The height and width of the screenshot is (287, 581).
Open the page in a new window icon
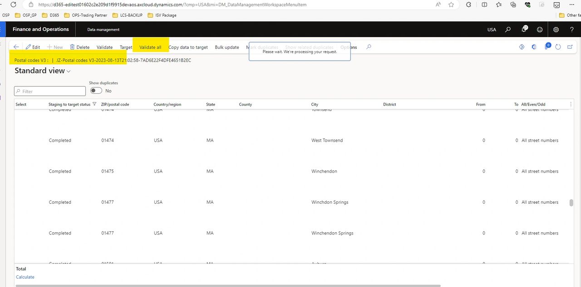(570, 47)
